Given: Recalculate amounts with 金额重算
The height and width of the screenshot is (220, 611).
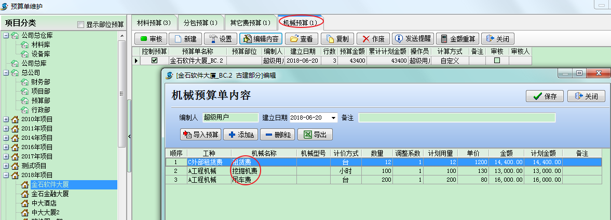Looking at the screenshot, I should [x=457, y=38].
